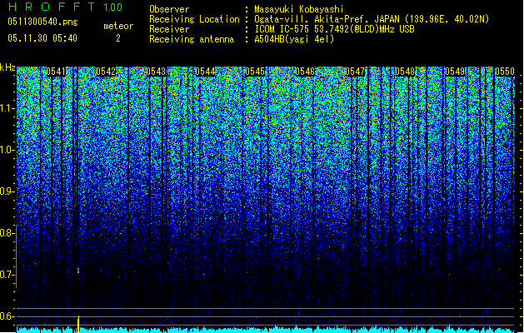Click the 0543 time marker

156,72
